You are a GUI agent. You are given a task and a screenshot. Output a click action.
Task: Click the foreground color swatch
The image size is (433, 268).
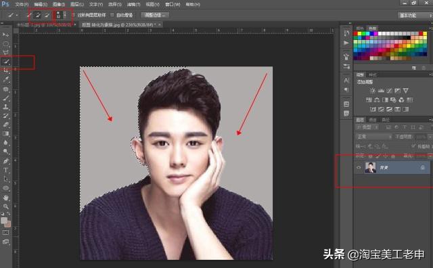pyautogui.click(x=4, y=221)
